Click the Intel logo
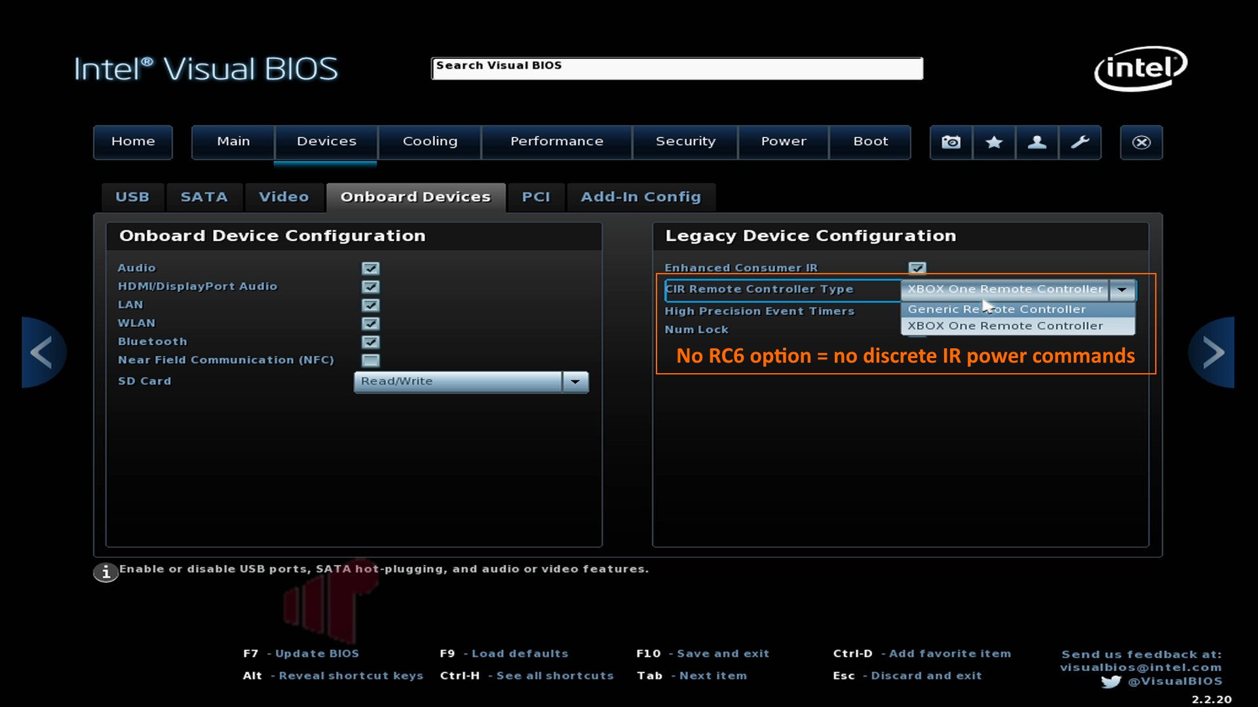The image size is (1258, 707). pos(1141,68)
